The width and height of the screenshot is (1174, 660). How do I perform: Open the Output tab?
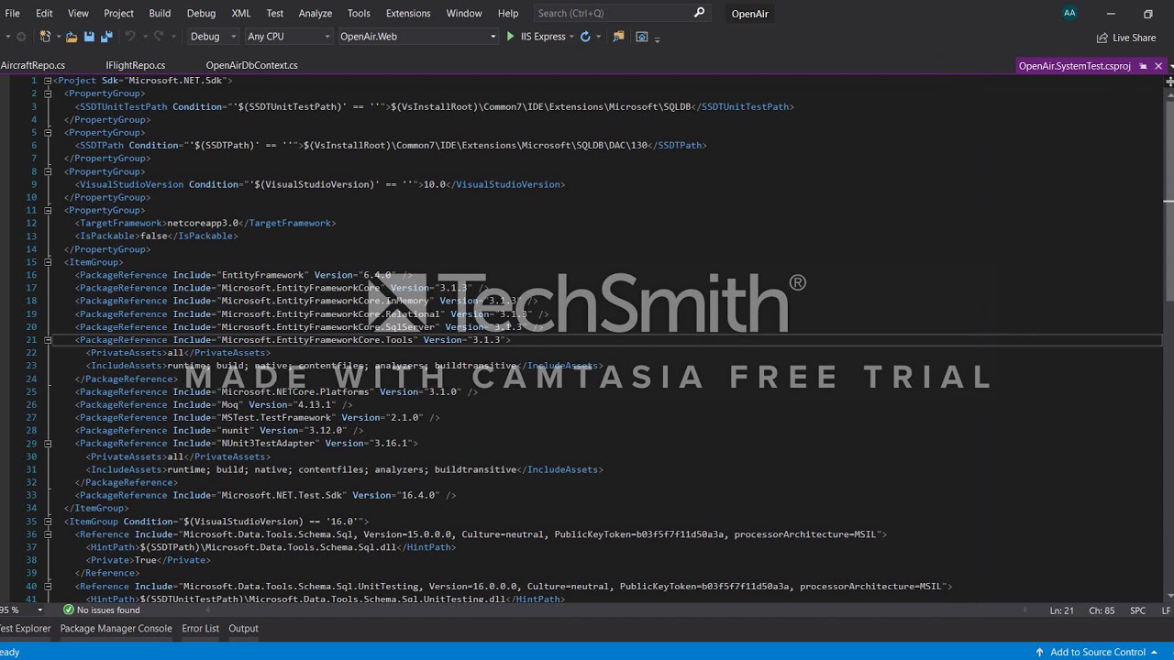243,628
